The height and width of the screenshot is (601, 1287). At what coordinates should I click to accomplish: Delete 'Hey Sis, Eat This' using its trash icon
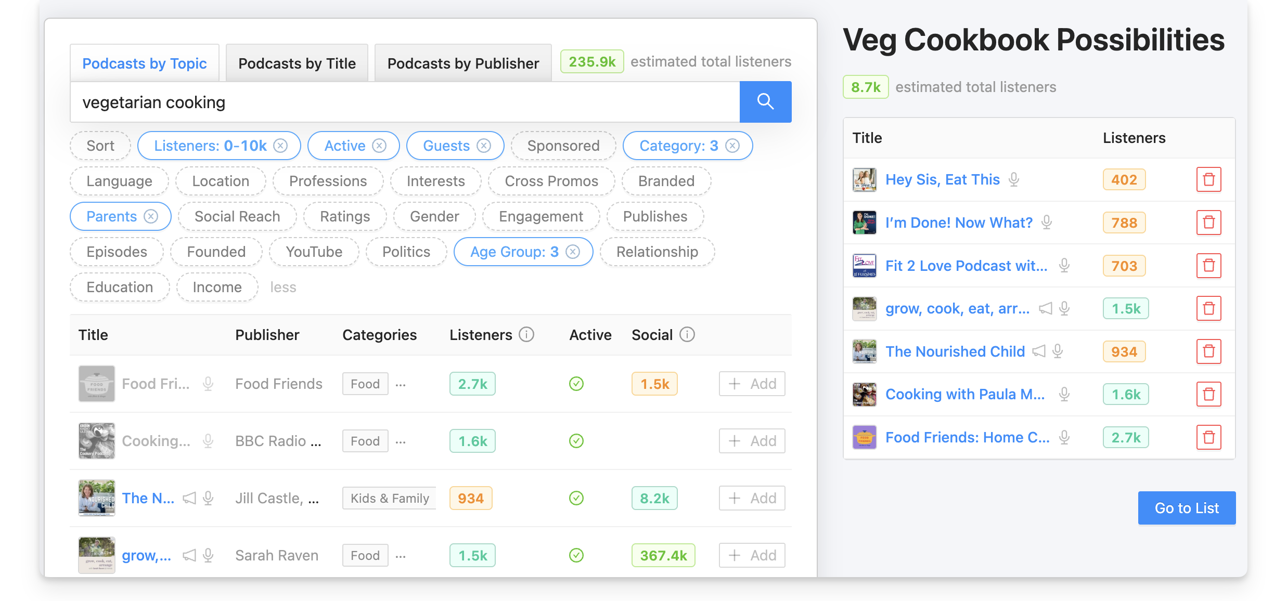[x=1209, y=179]
